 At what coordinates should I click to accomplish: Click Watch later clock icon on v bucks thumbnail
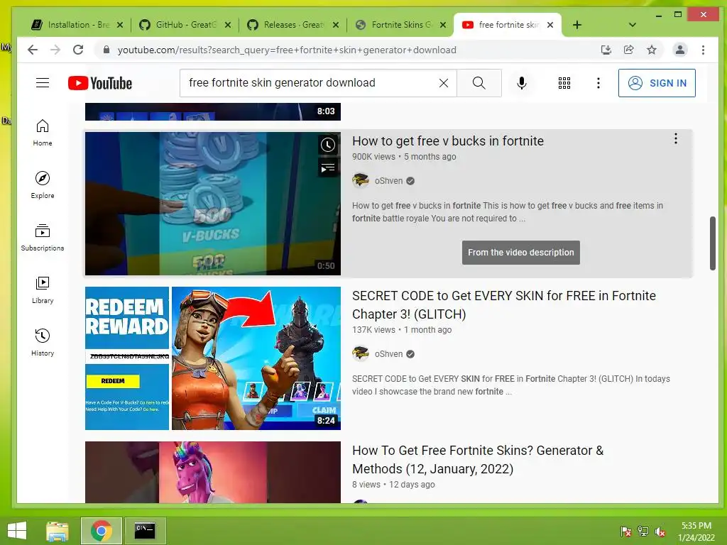point(328,145)
